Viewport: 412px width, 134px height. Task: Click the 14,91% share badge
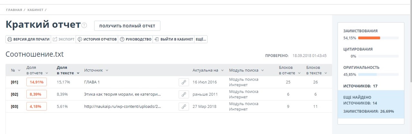(36, 82)
